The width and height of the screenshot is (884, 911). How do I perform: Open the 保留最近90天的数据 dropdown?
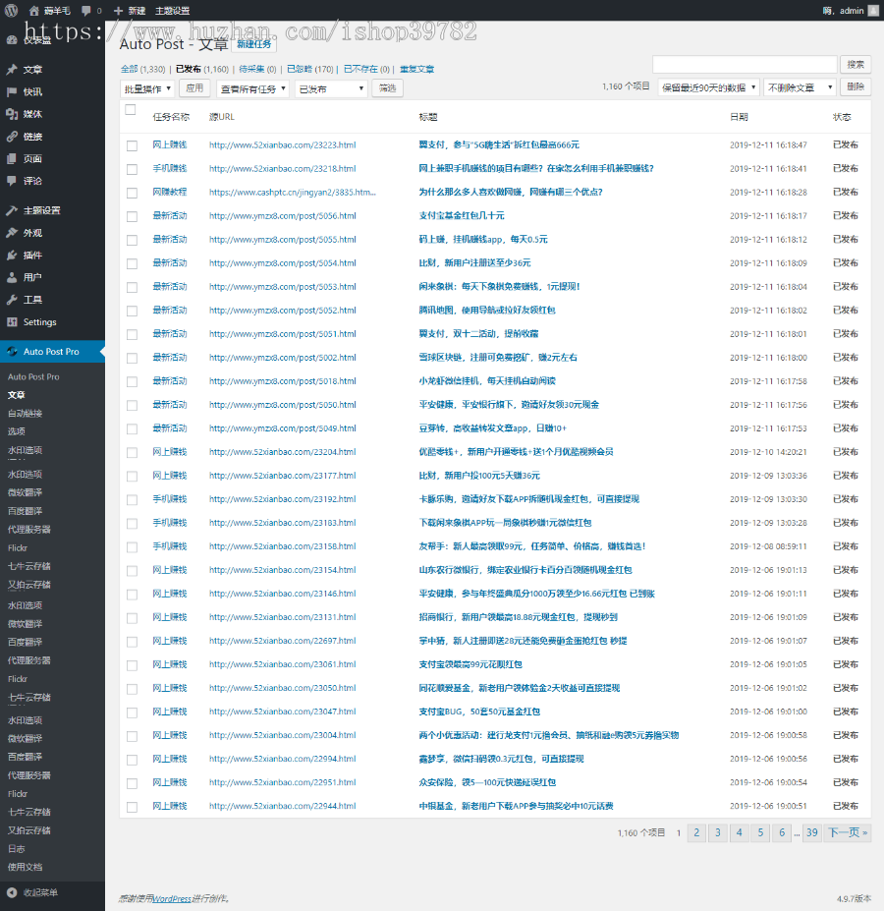click(x=707, y=87)
